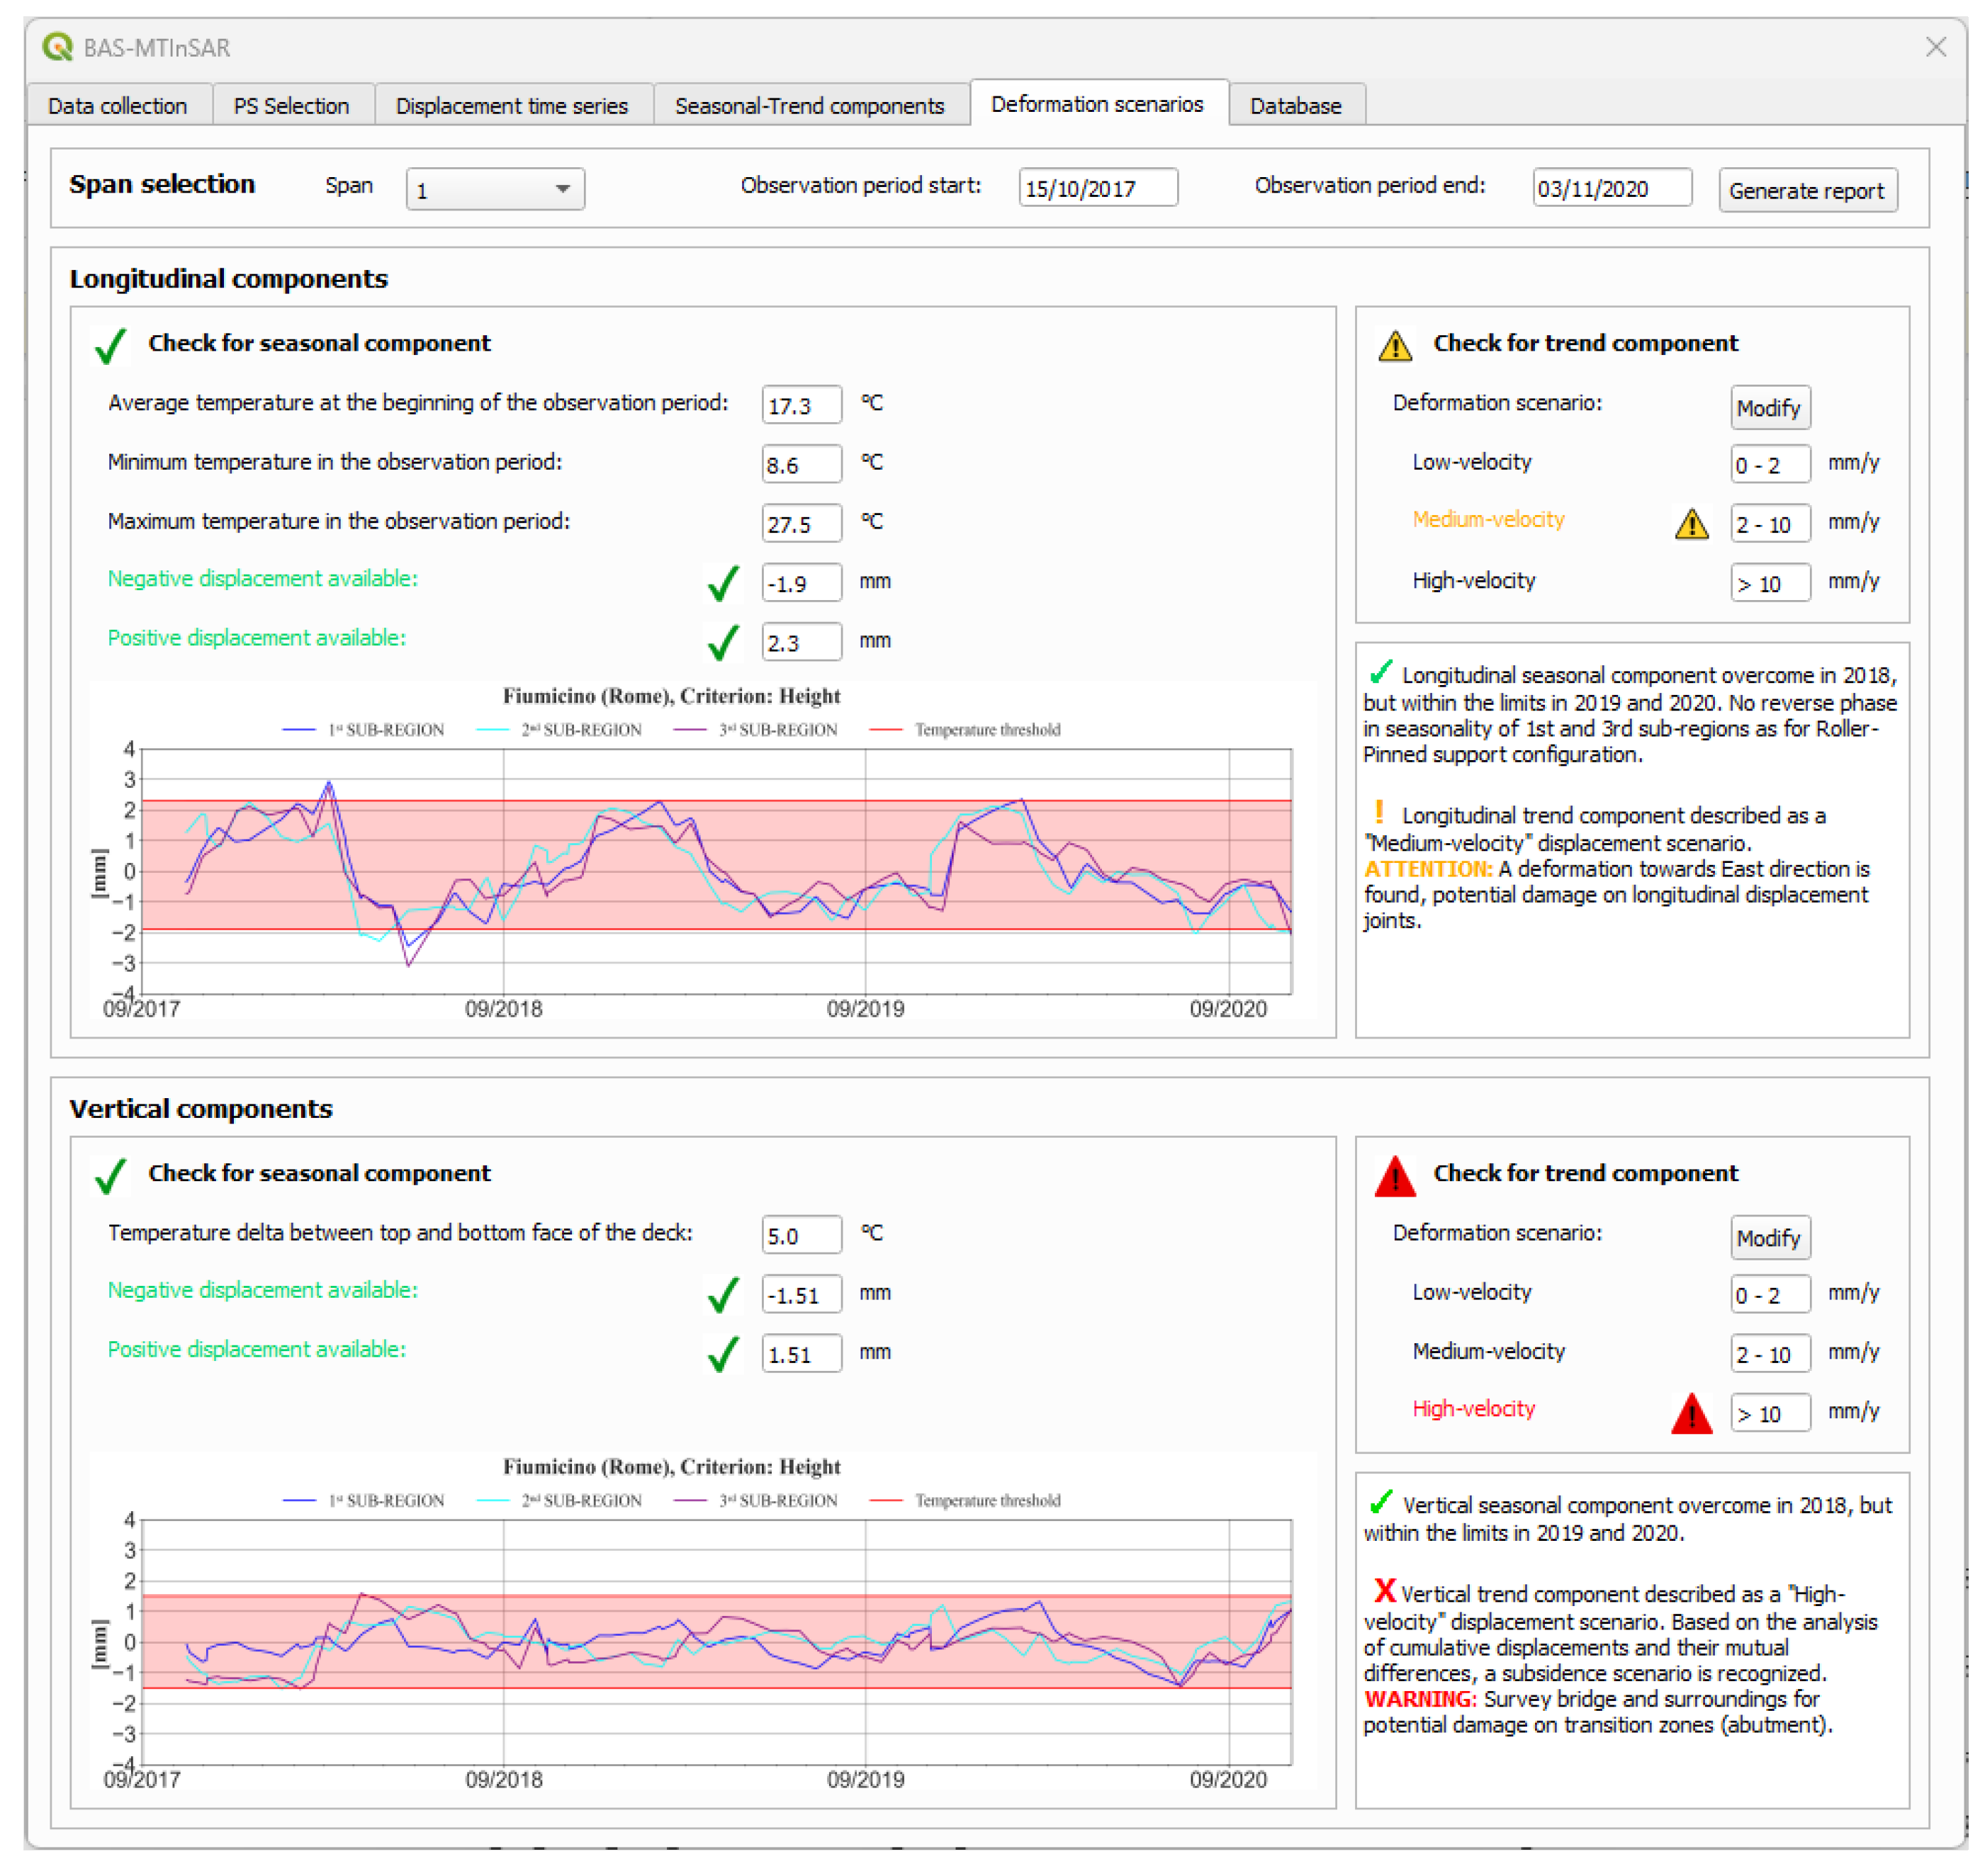Click the QGIS logo icon in title bar

point(58,47)
